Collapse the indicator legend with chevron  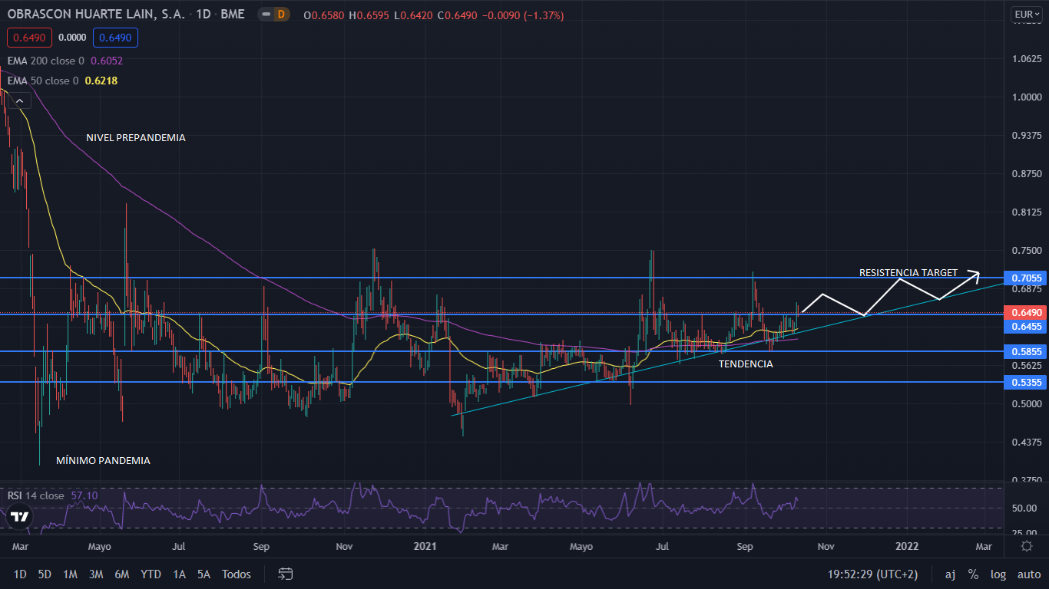pyautogui.click(x=19, y=100)
